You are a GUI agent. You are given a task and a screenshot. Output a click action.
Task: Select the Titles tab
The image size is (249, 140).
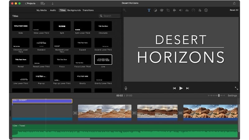click(63, 10)
